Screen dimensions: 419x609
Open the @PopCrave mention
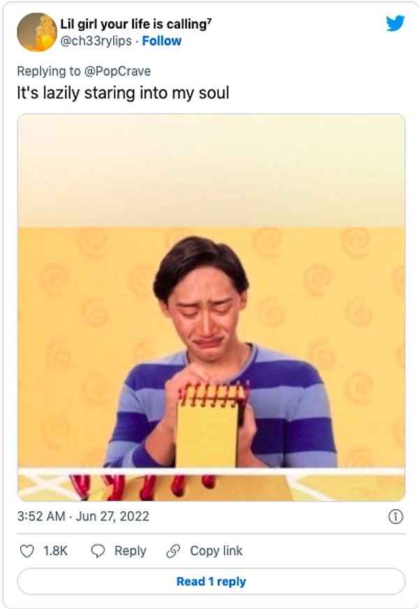117,71
